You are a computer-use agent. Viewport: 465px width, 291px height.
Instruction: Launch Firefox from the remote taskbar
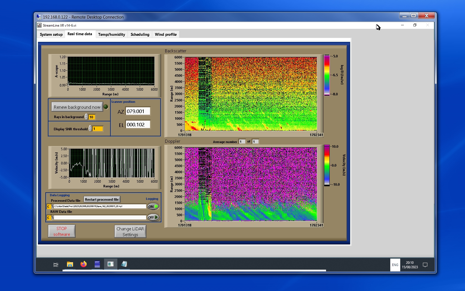pyautogui.click(x=83, y=264)
